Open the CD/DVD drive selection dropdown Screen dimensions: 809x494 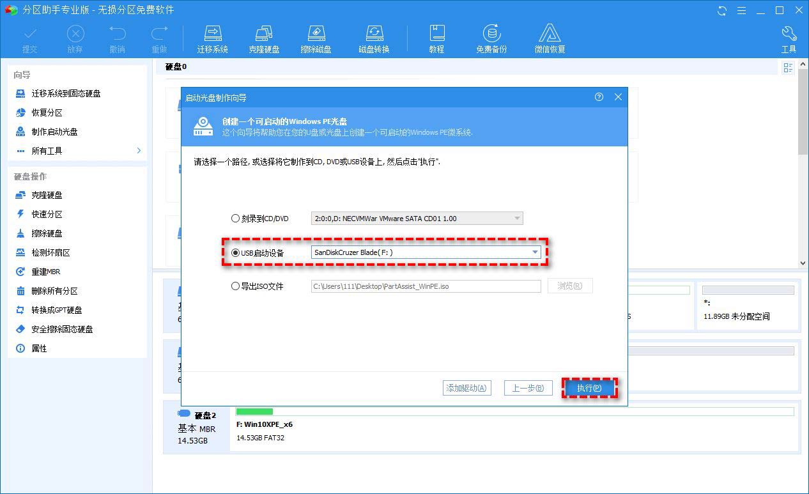point(517,218)
